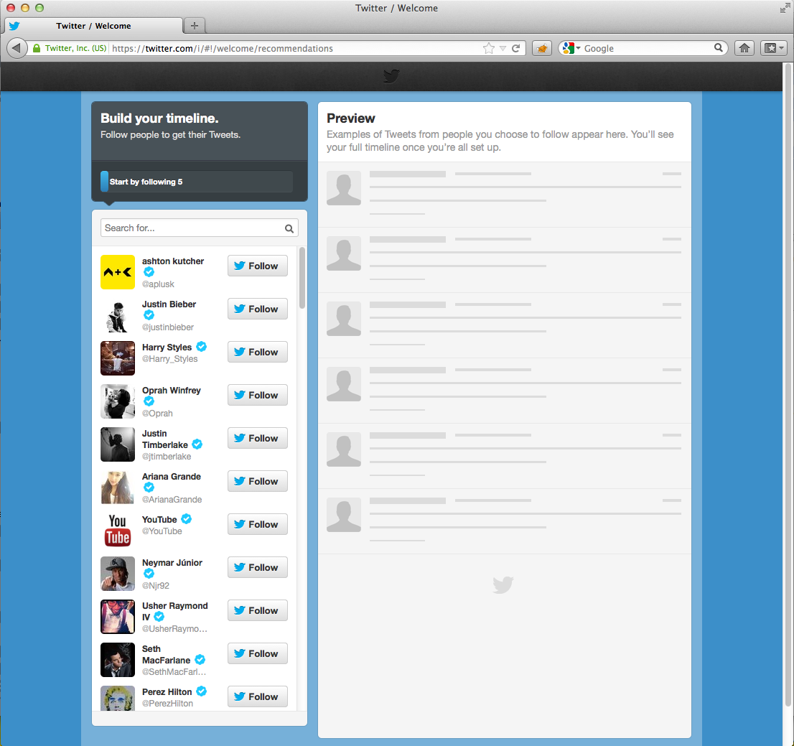Click the @justinbieber handle
Screen dimensions: 794x746
(x=167, y=327)
